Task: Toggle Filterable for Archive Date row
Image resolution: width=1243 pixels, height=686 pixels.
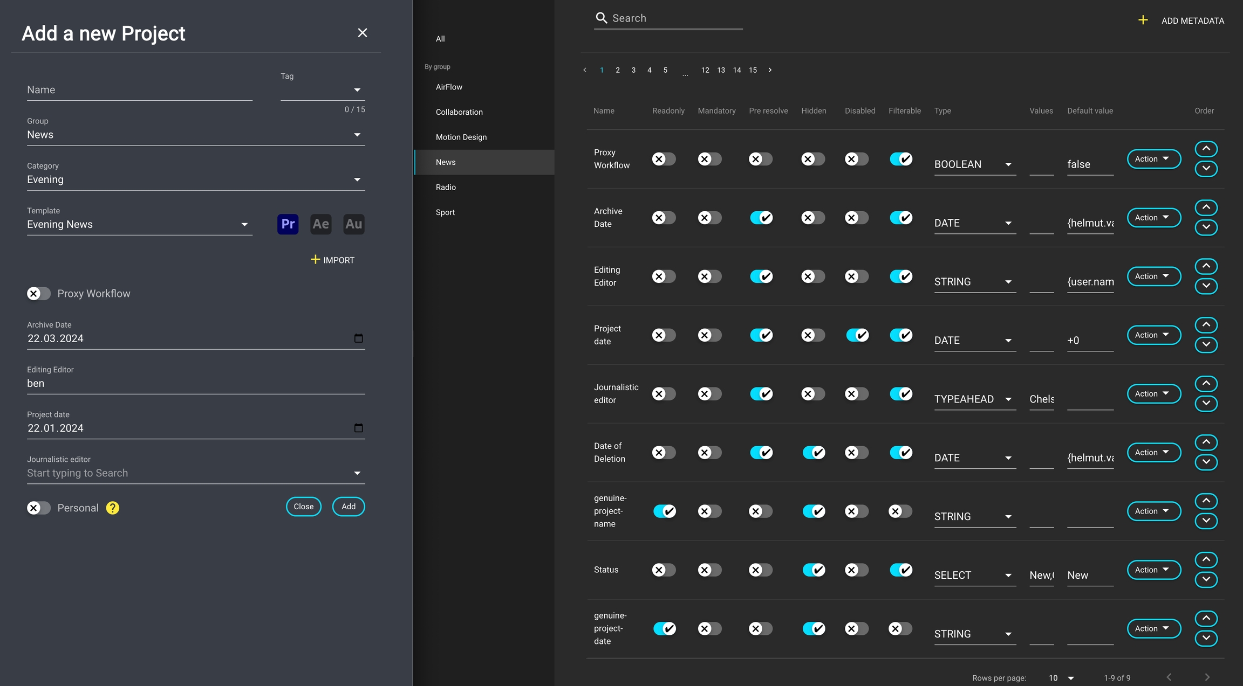Action: tap(901, 218)
